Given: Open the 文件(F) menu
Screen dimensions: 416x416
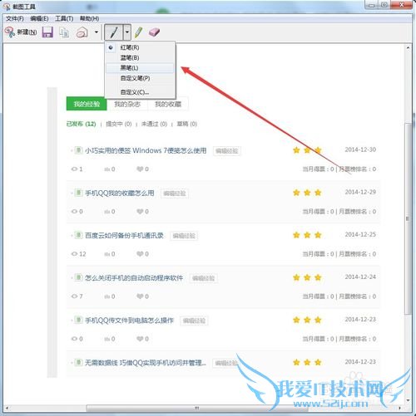Looking at the screenshot, I should pos(15,18).
